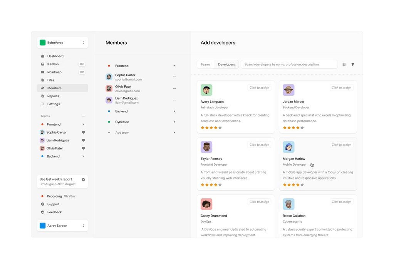
Task: Open more options for Sophia Carter member row
Action: (174, 77)
